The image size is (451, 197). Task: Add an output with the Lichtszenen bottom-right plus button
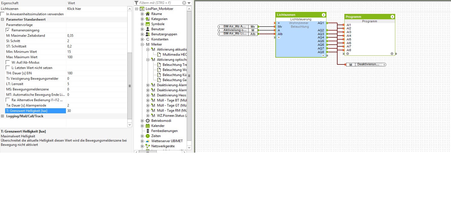[323, 55]
